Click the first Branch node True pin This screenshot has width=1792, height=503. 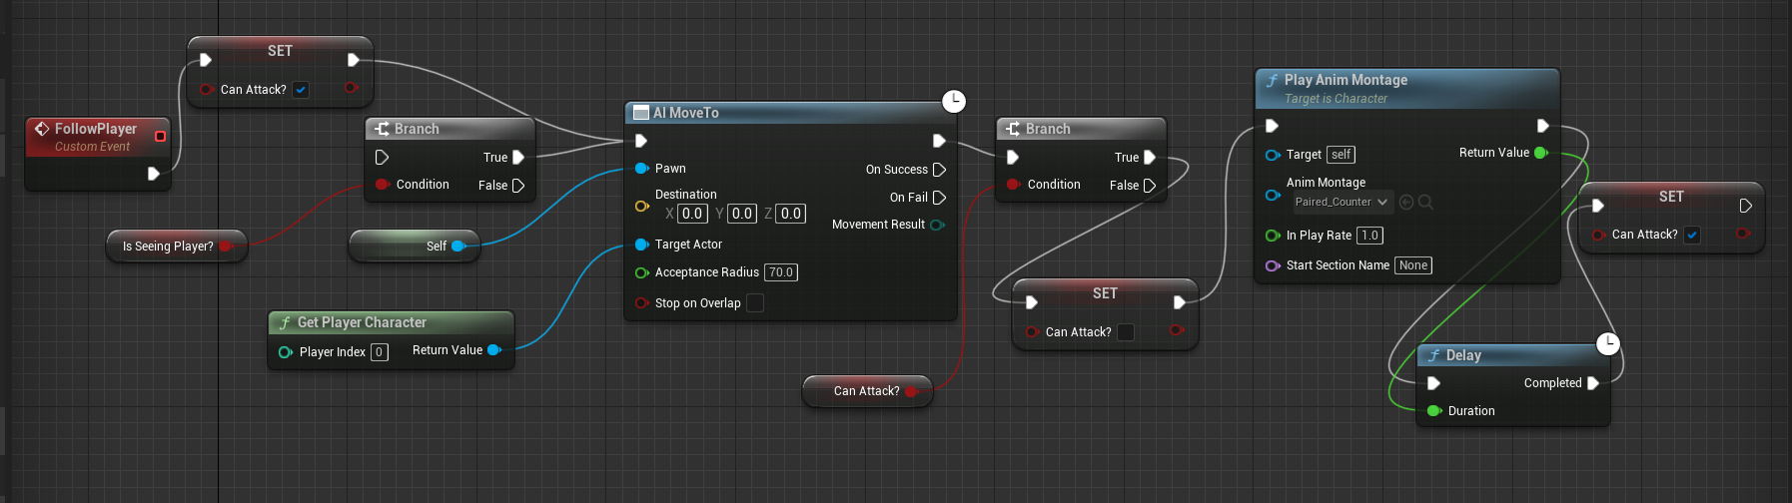click(x=518, y=157)
